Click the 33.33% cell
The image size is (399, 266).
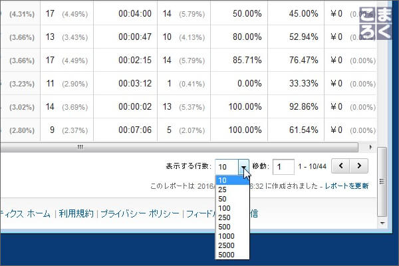click(304, 84)
